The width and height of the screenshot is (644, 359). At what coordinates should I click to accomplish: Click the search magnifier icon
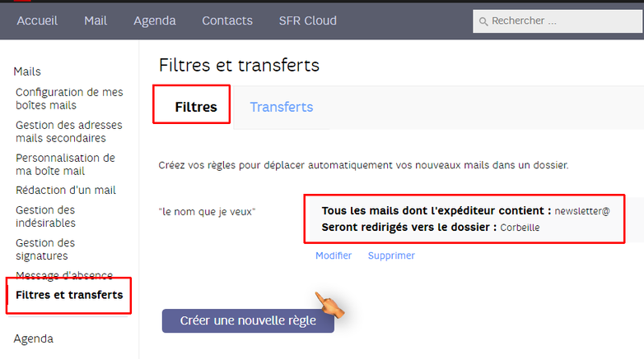point(483,21)
